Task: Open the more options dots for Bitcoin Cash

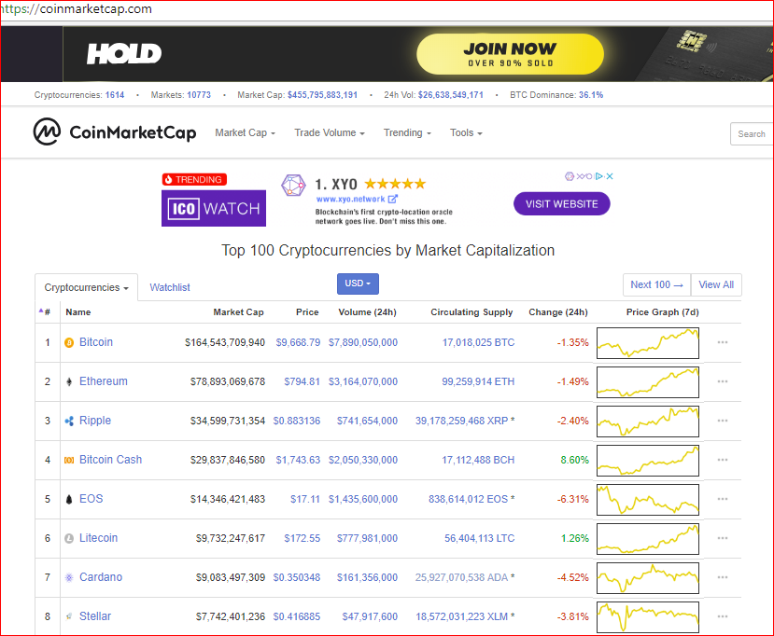Action: coord(723,460)
